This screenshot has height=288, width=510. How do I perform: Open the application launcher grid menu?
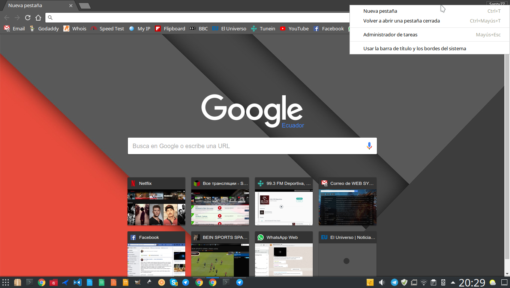pos(6,282)
